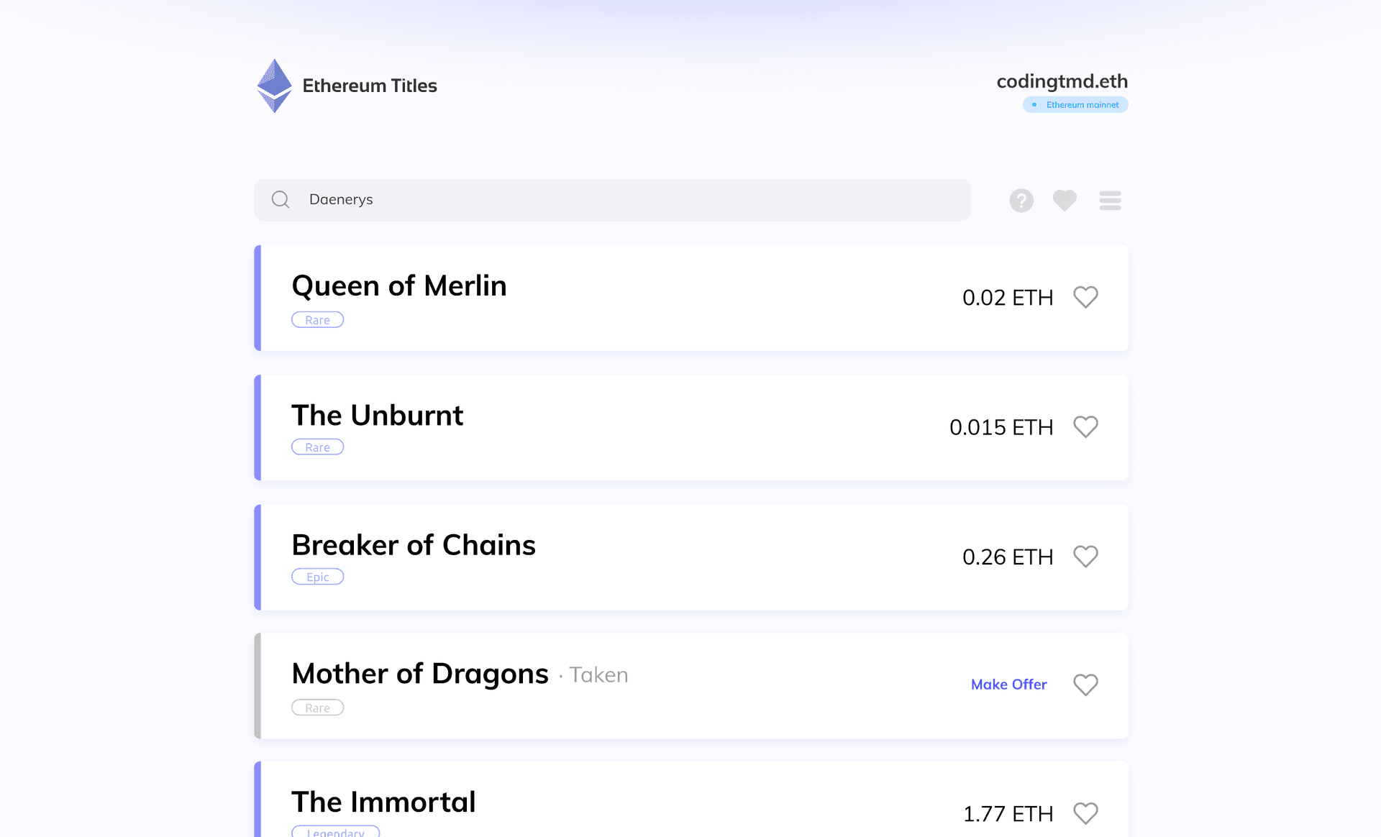Favorite Breaker of Chains title
Screen dimensions: 1381x837
tap(1085, 556)
